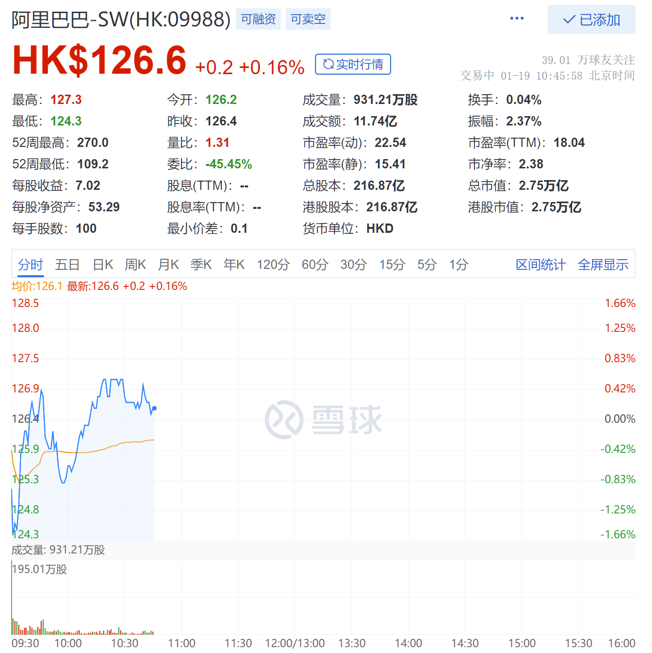Click the 今开 value 126.2
Screen dimensions: 652x653
click(221, 100)
